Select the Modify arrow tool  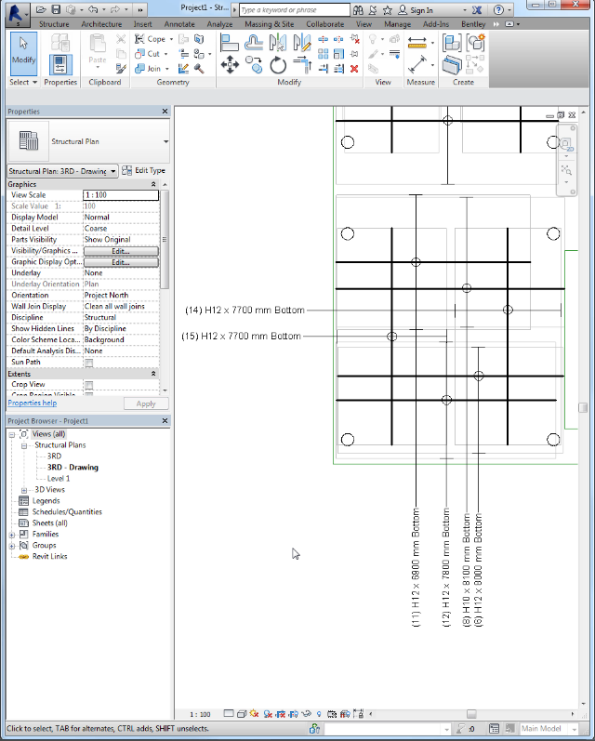click(x=23, y=54)
